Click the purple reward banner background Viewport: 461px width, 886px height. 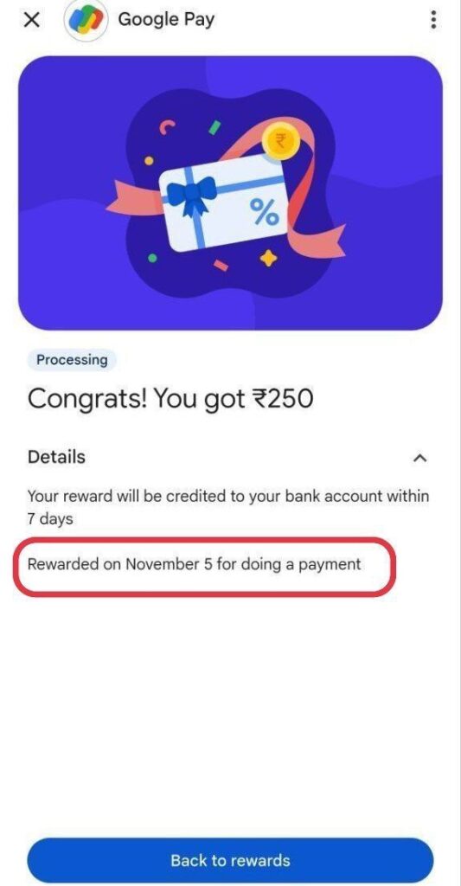click(230, 193)
